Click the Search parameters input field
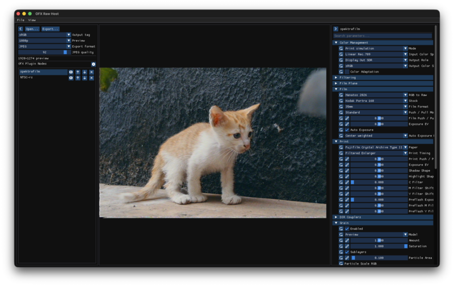 [x=382, y=36]
